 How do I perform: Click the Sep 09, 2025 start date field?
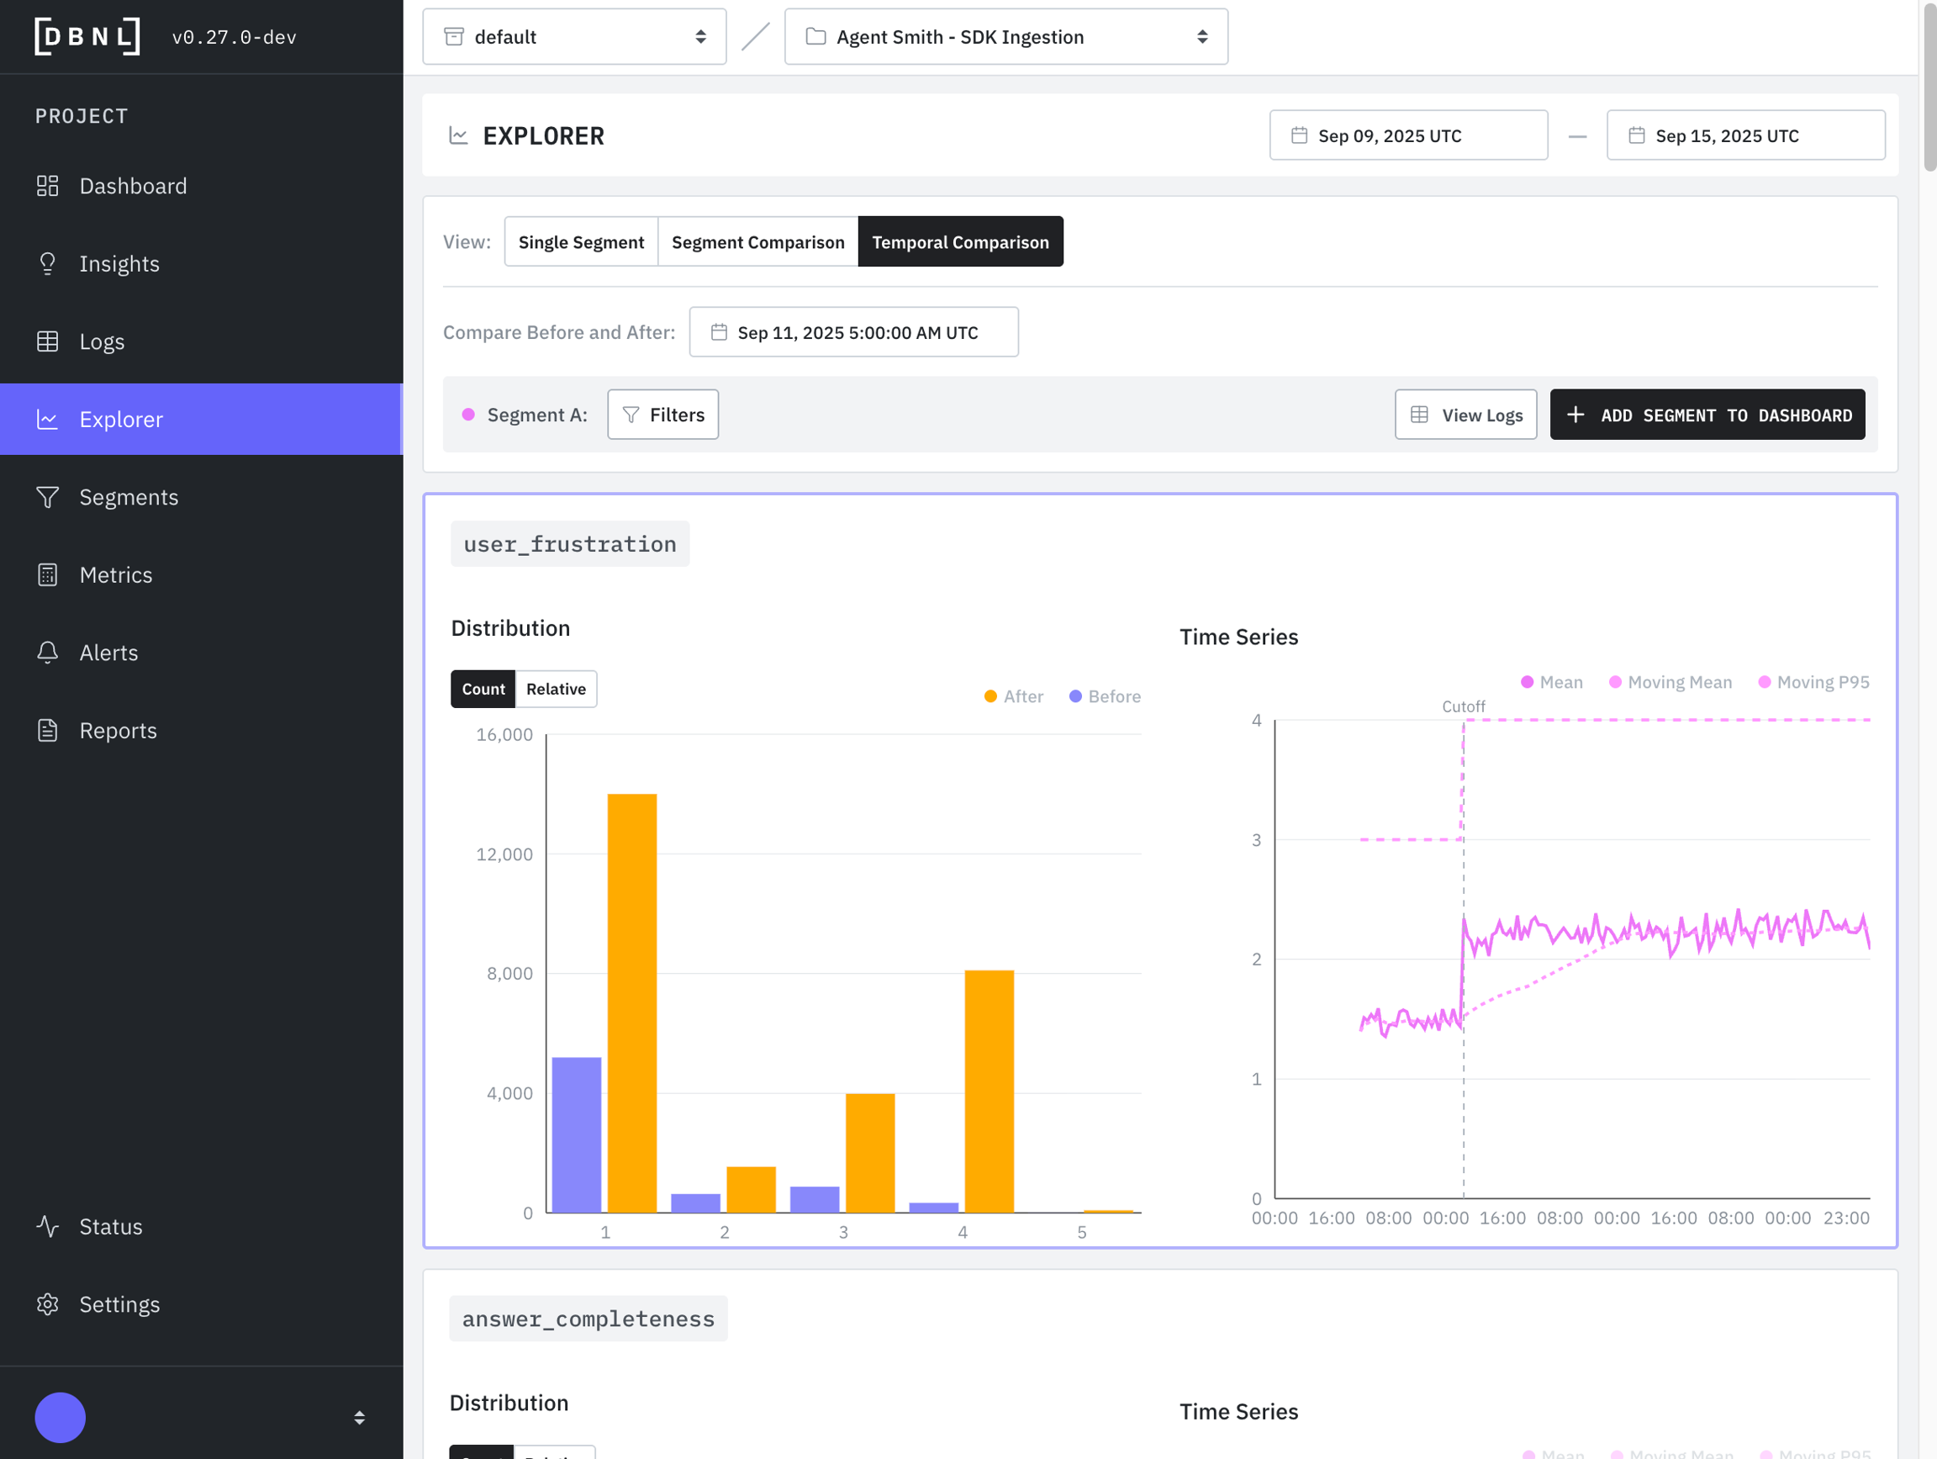(x=1407, y=135)
